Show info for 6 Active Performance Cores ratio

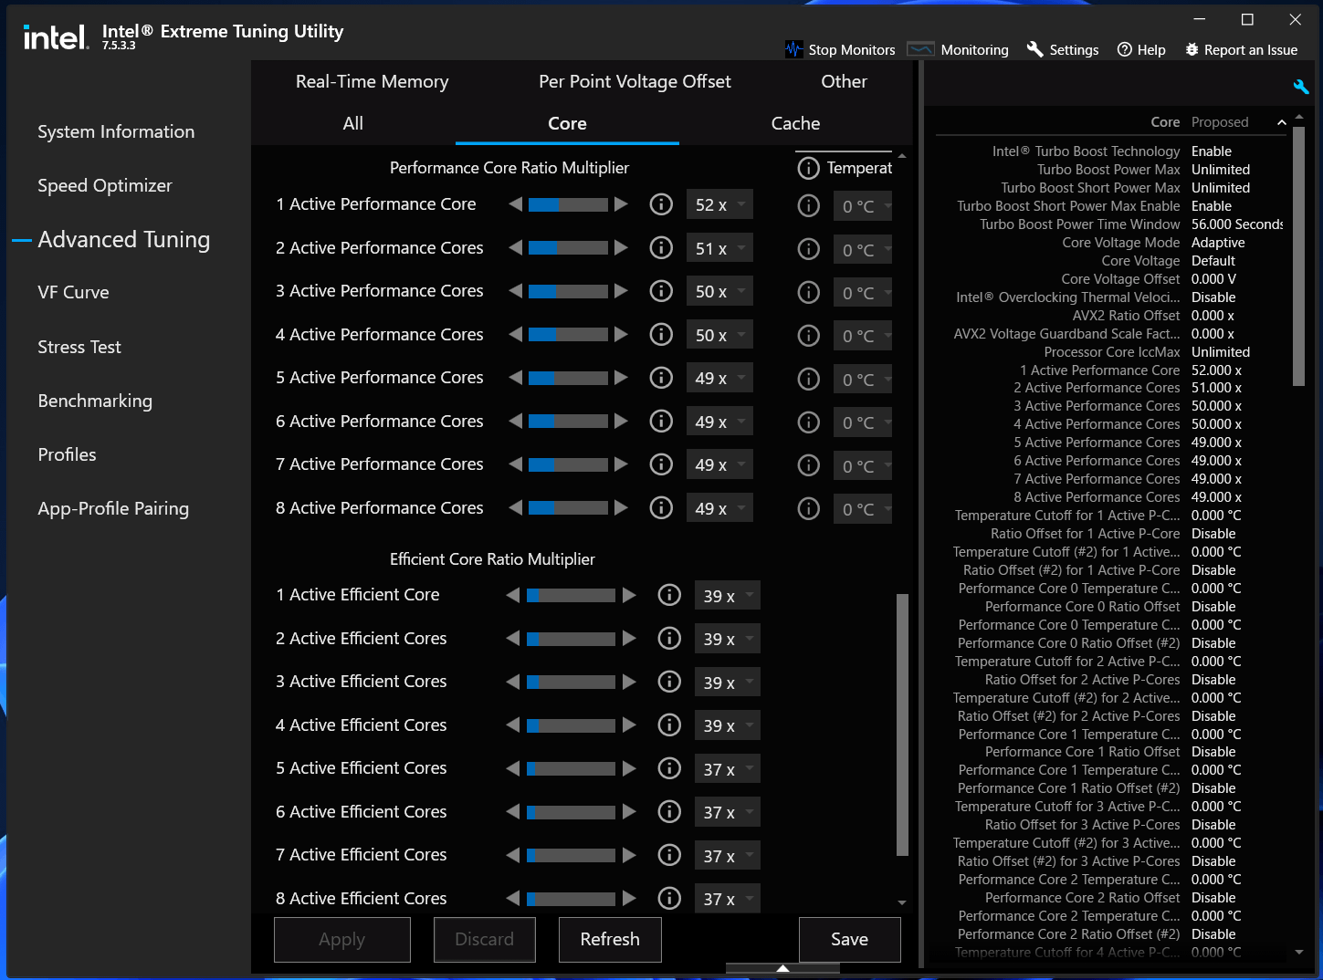click(661, 421)
